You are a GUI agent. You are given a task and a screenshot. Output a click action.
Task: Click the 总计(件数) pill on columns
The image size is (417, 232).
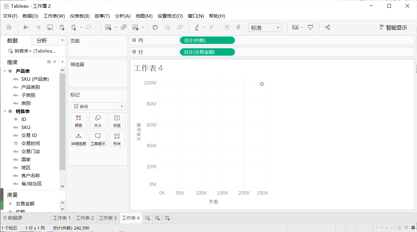tap(207, 40)
